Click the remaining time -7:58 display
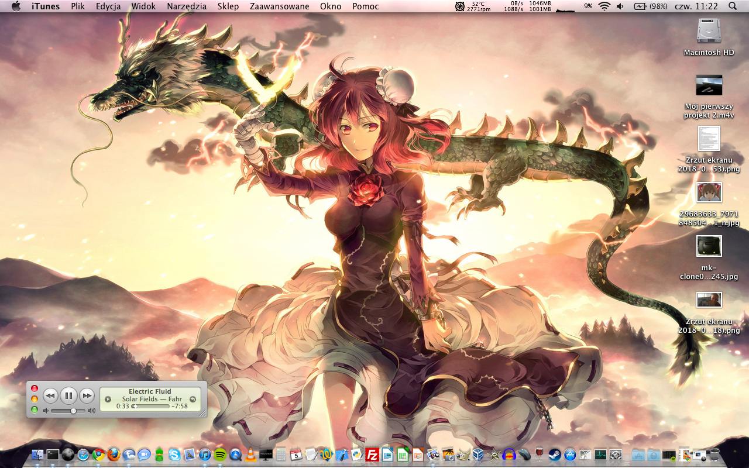The image size is (749, 468). point(180,406)
